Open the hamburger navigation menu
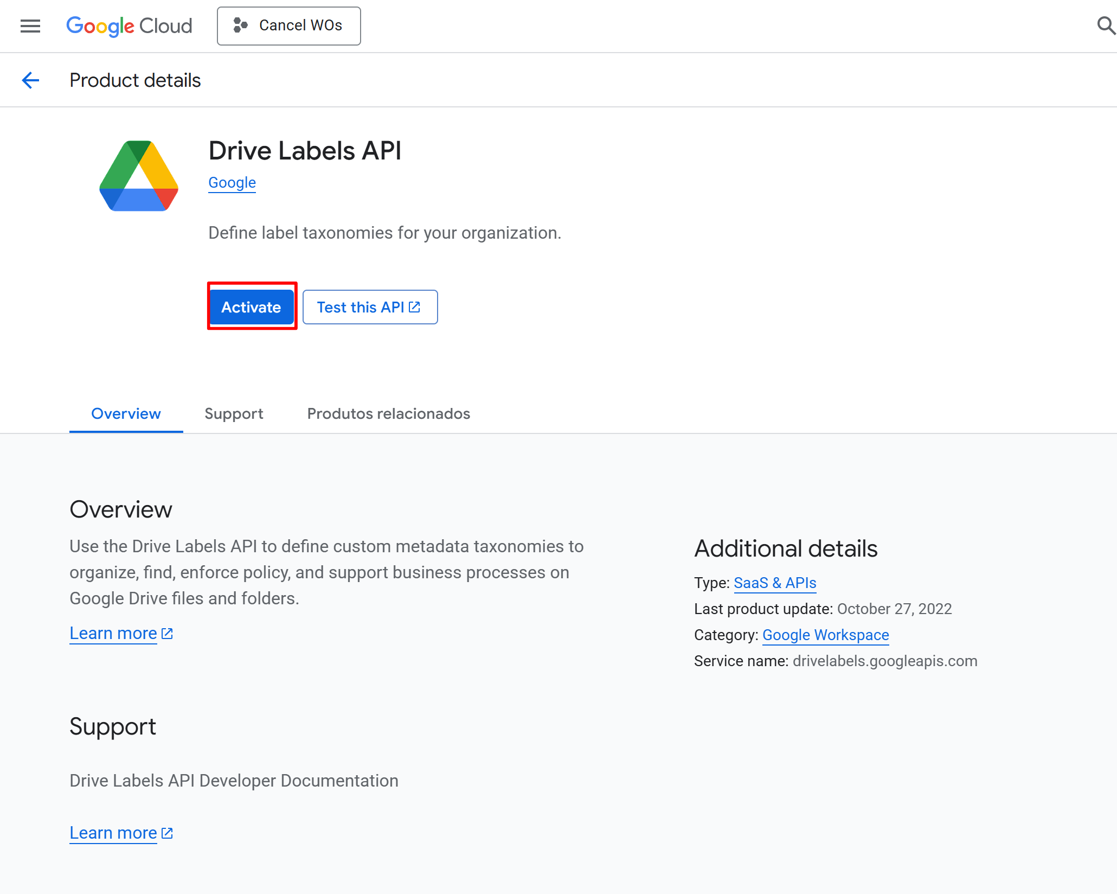This screenshot has width=1117, height=894. click(30, 26)
